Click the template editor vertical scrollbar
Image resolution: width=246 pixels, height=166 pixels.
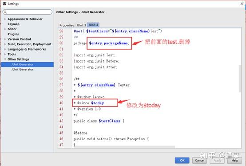(x=240, y=79)
